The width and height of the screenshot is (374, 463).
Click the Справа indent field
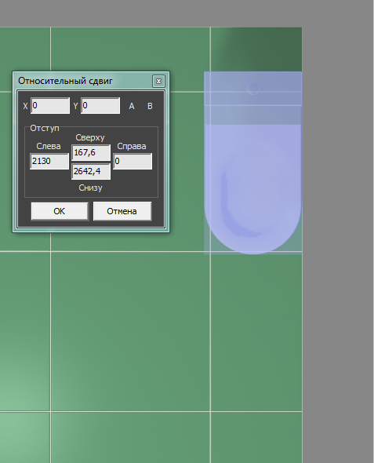pyautogui.click(x=133, y=161)
